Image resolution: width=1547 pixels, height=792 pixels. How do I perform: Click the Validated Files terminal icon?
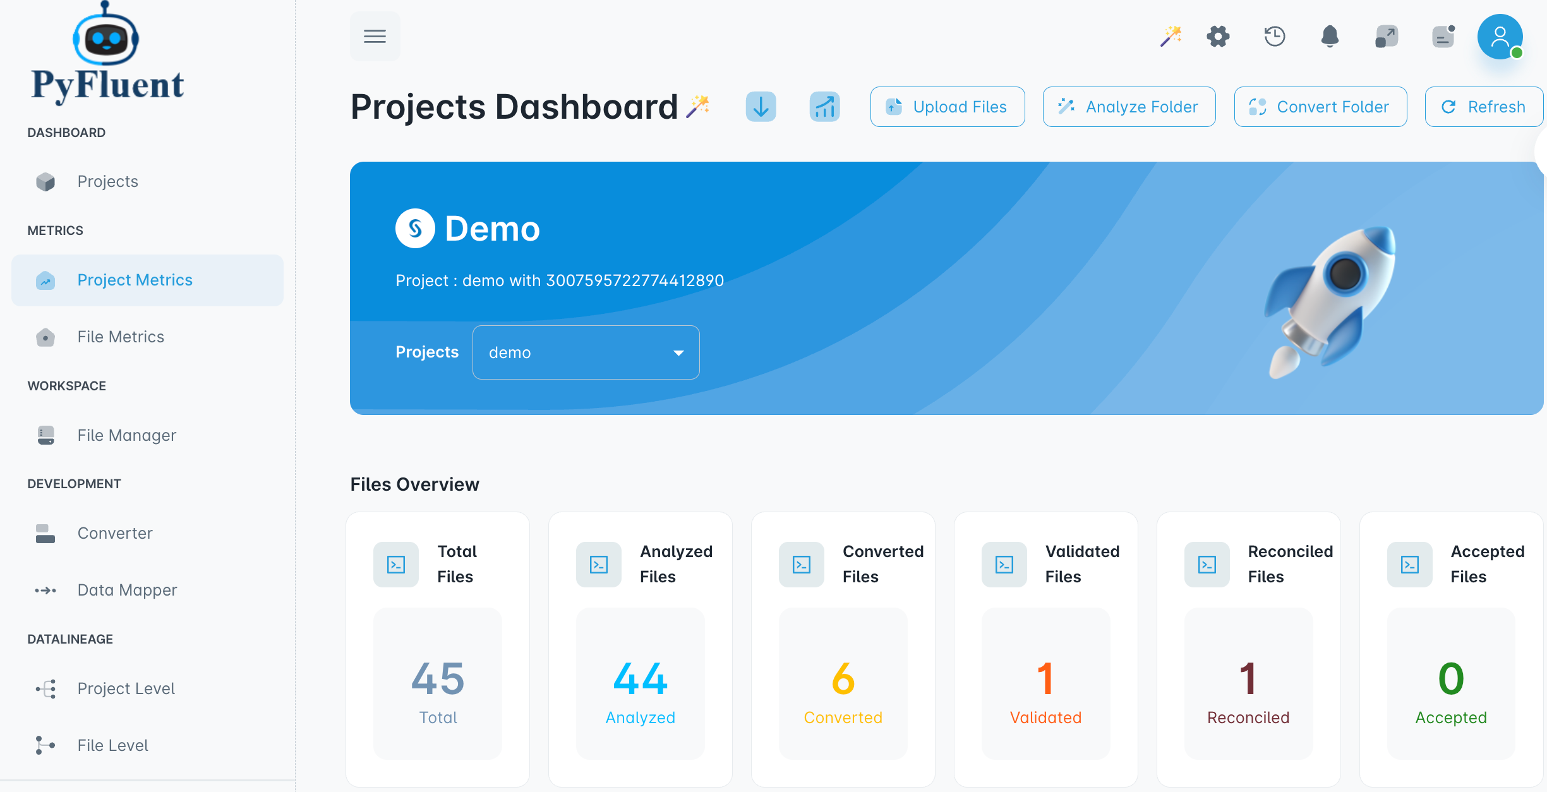point(1004,565)
